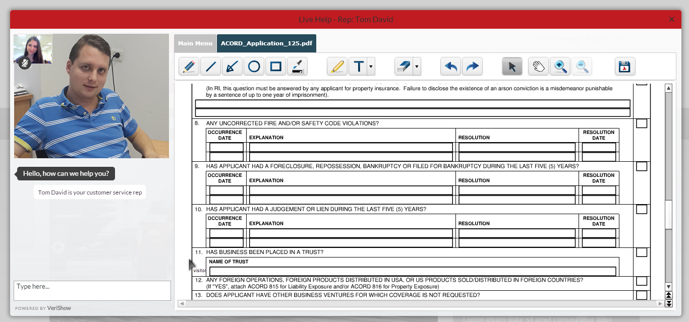Click the vertical scrollbar down arrow

click(669, 287)
